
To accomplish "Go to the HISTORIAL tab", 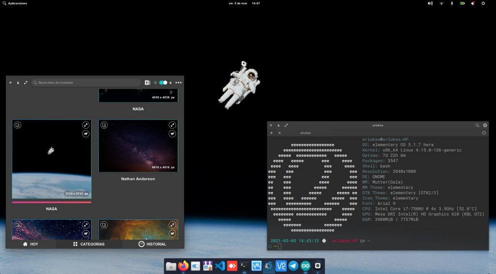I will [152, 244].
